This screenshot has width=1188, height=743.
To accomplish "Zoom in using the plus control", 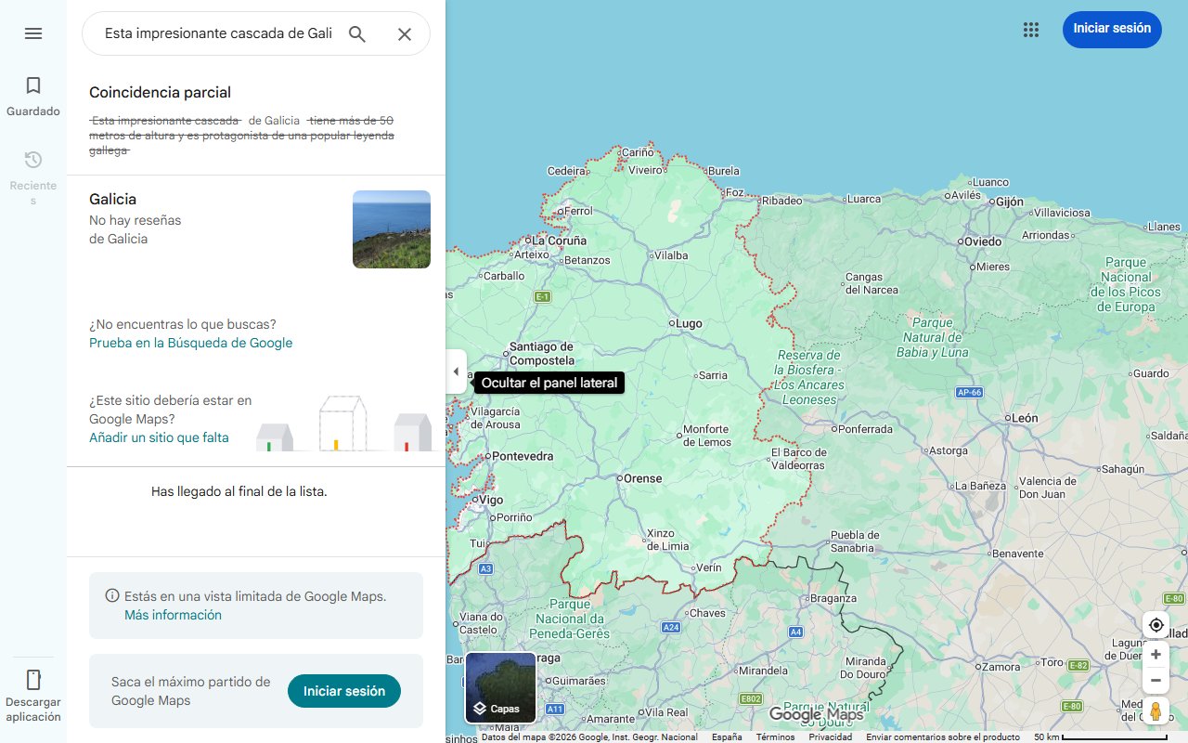I will point(1156,654).
